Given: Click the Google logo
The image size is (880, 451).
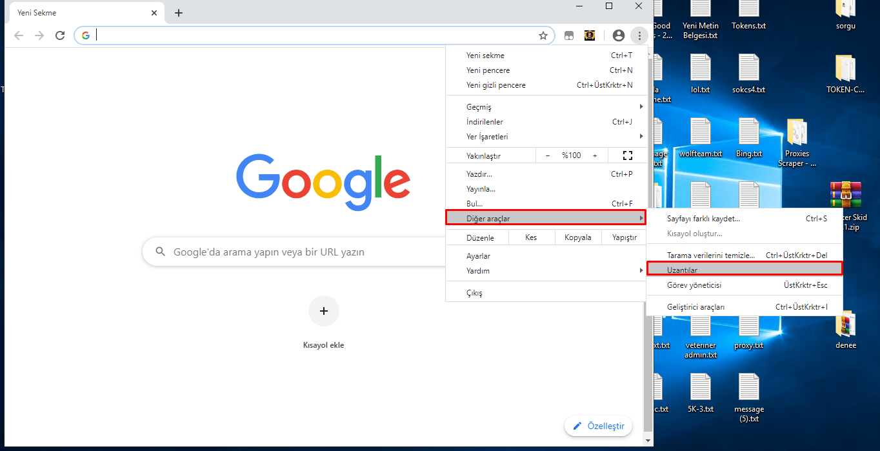Looking at the screenshot, I should 323,182.
